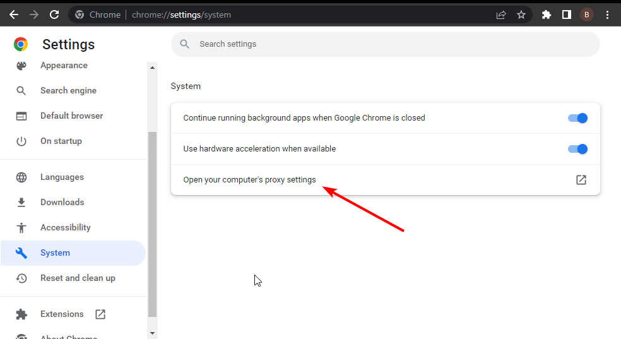Screen dimensions: 621x339
Task: Click the Chrome site info icon in address bar
Action: pyautogui.click(x=80, y=15)
